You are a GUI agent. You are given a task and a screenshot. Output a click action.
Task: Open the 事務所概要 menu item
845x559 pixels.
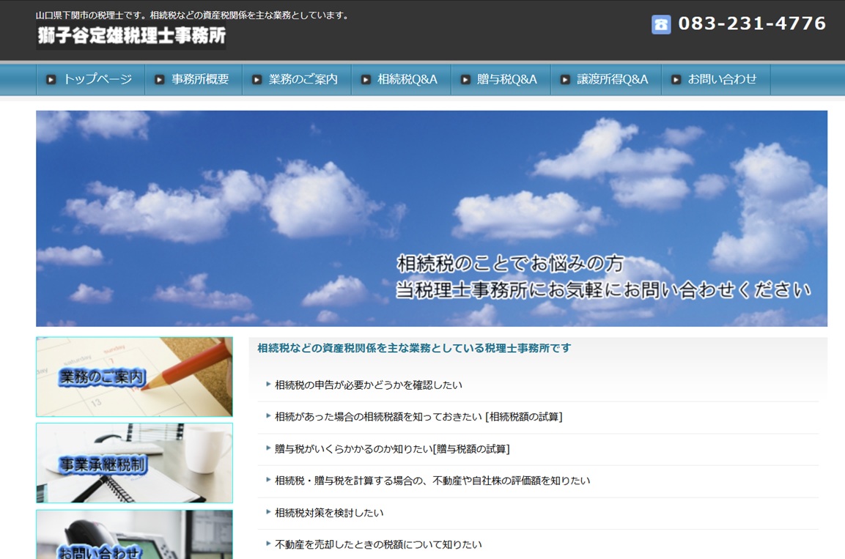(x=193, y=80)
